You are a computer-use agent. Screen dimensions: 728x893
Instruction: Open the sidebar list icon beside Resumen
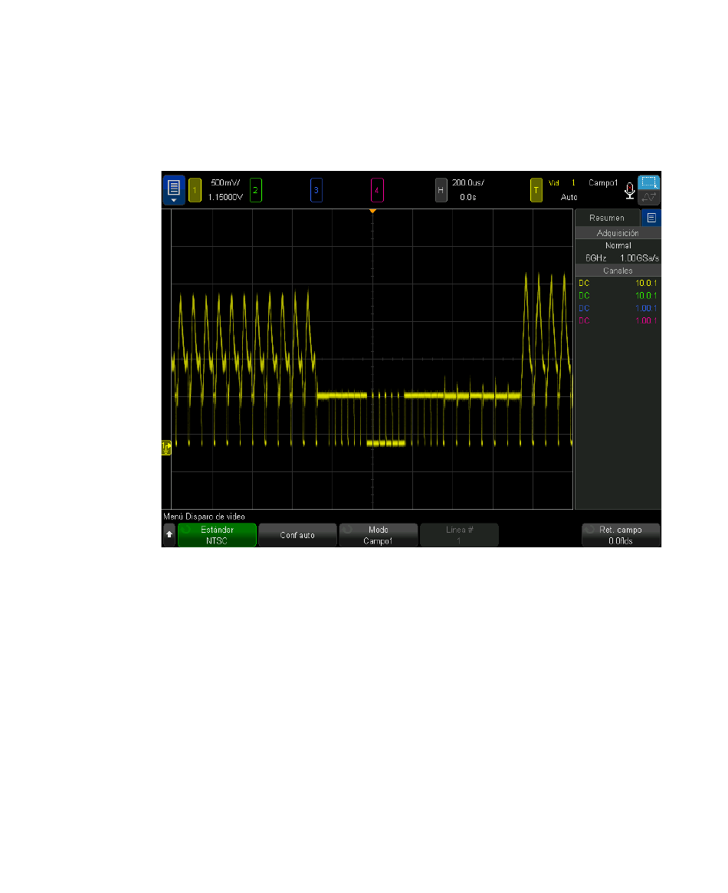tap(651, 218)
